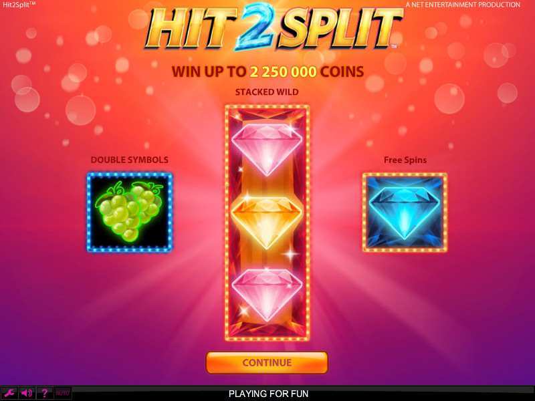Click the Free Spins label
This screenshot has width=535, height=401.
click(405, 160)
